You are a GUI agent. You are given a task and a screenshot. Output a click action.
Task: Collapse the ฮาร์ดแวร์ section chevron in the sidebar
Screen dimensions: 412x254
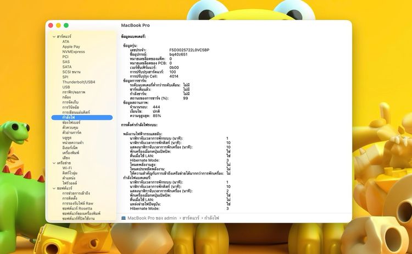(x=54, y=36)
